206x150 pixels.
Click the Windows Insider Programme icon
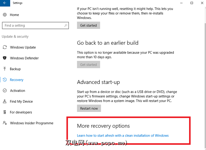pyautogui.click(x=5, y=123)
